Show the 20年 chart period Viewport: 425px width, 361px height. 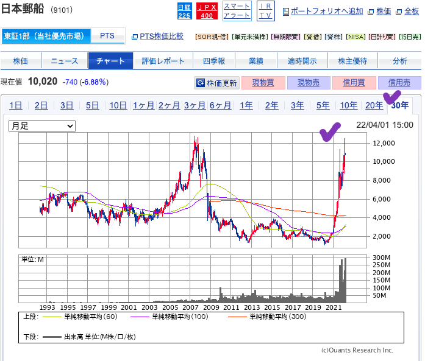click(x=374, y=105)
